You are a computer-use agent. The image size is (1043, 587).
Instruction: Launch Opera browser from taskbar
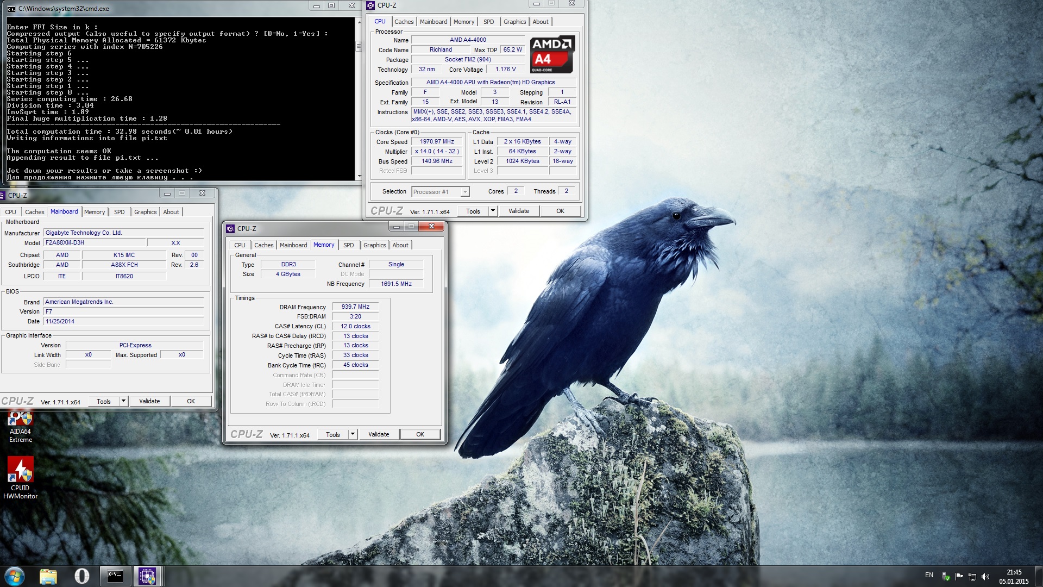coord(81,576)
